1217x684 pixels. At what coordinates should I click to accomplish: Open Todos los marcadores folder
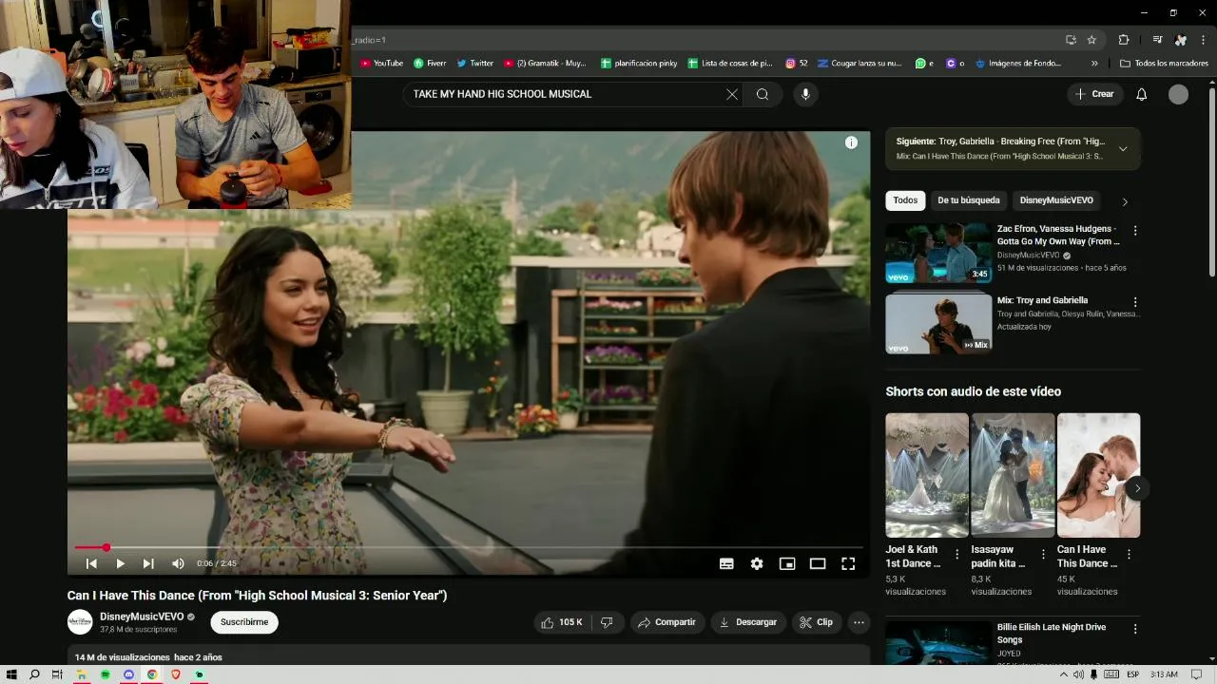[x=1165, y=64]
